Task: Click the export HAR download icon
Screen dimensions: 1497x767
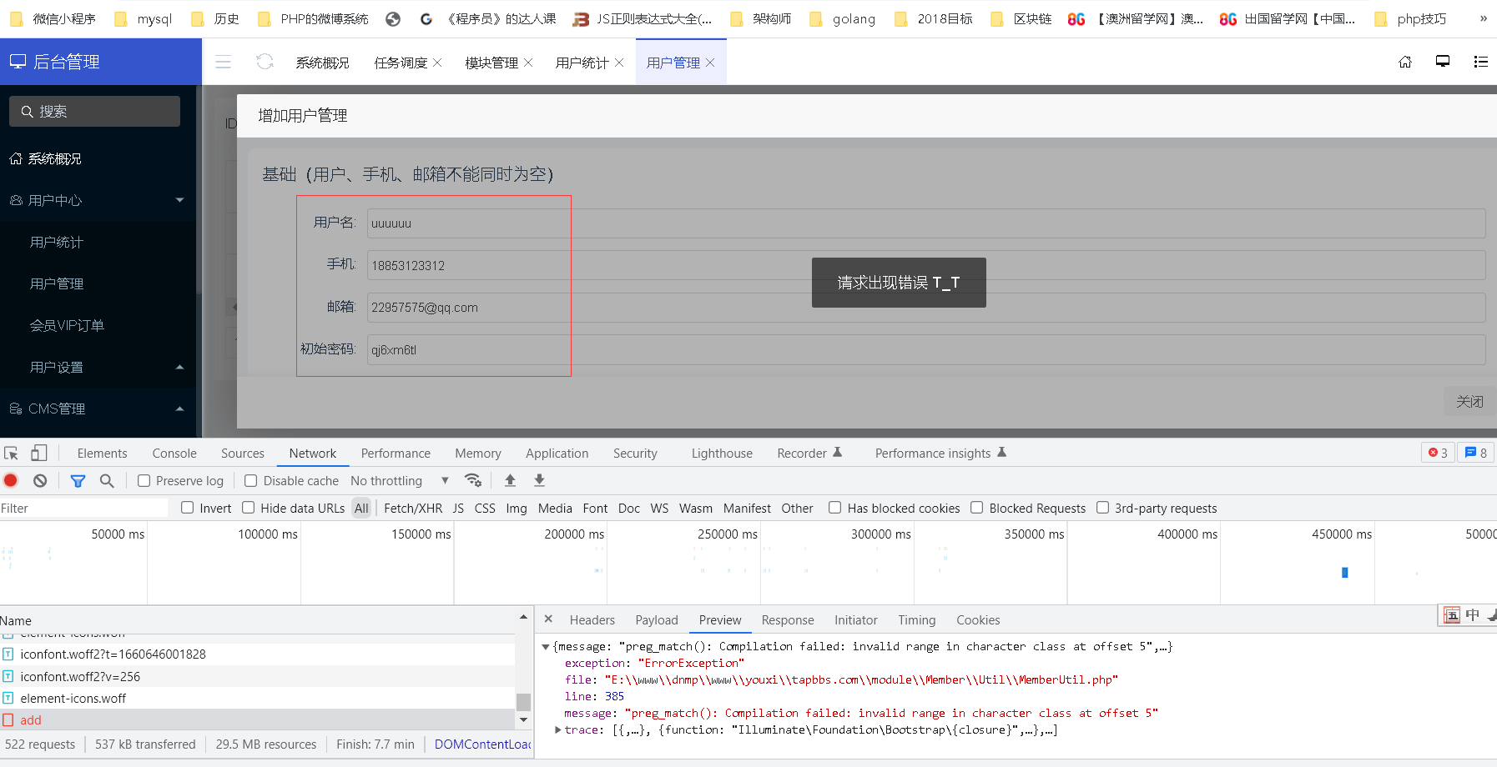Action: tap(539, 480)
